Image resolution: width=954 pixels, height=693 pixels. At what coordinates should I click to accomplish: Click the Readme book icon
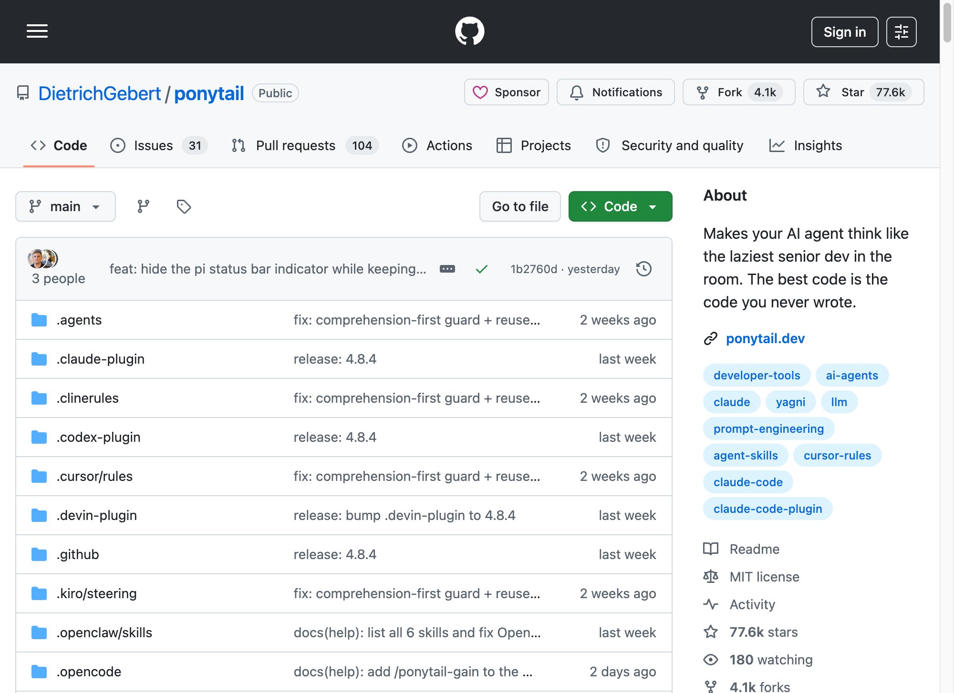(711, 549)
